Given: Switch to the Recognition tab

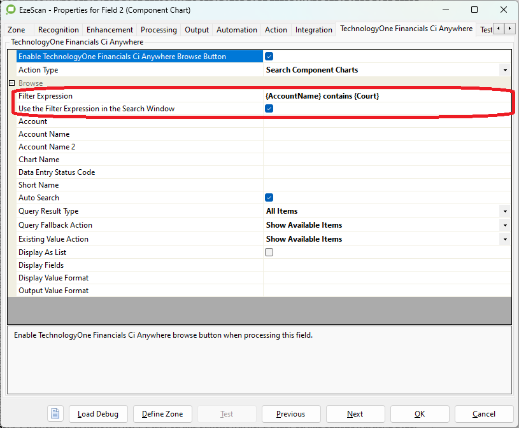Looking at the screenshot, I should (59, 30).
